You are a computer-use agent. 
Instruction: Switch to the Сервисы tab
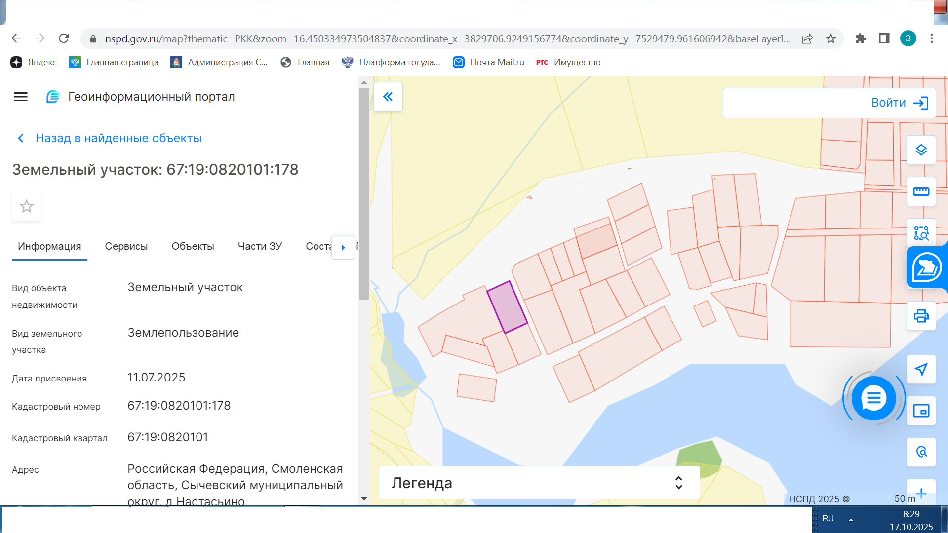126,246
